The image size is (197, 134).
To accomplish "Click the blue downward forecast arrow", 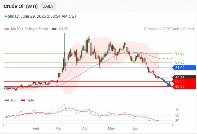I will [166, 82].
